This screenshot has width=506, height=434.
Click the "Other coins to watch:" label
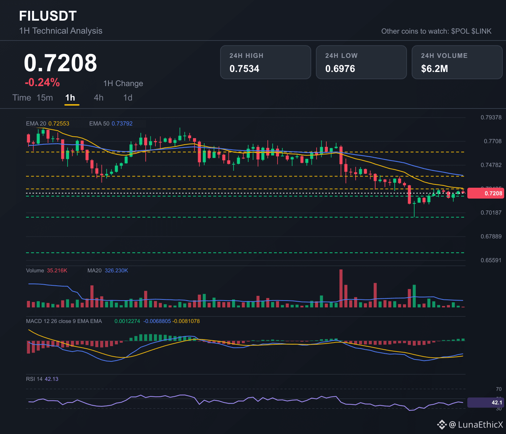pos(415,31)
